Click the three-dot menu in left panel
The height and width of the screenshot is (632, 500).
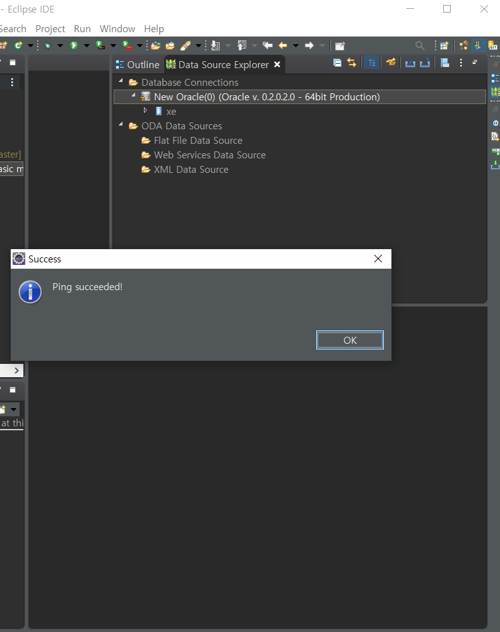pyautogui.click(x=12, y=82)
